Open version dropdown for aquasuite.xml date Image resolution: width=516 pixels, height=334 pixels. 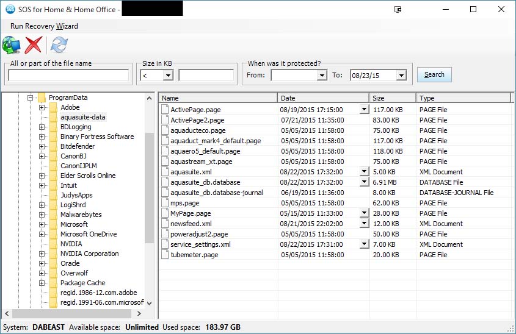(365, 172)
